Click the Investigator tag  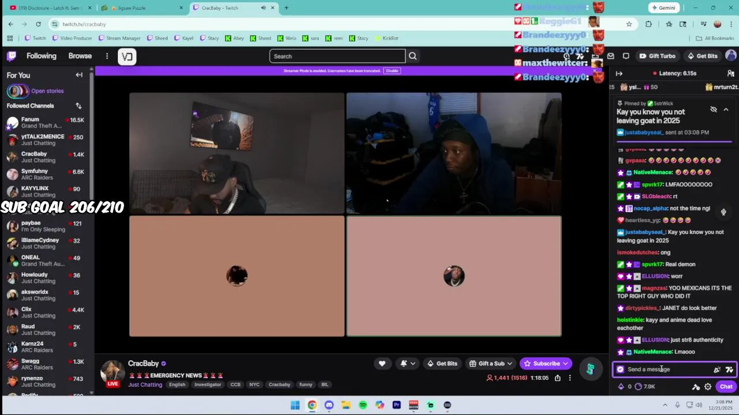pos(208,384)
